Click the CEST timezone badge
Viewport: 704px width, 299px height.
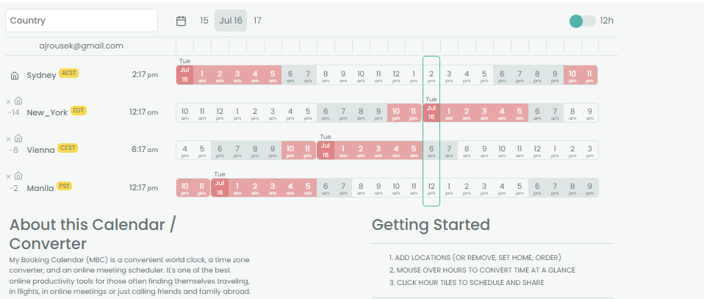(68, 148)
